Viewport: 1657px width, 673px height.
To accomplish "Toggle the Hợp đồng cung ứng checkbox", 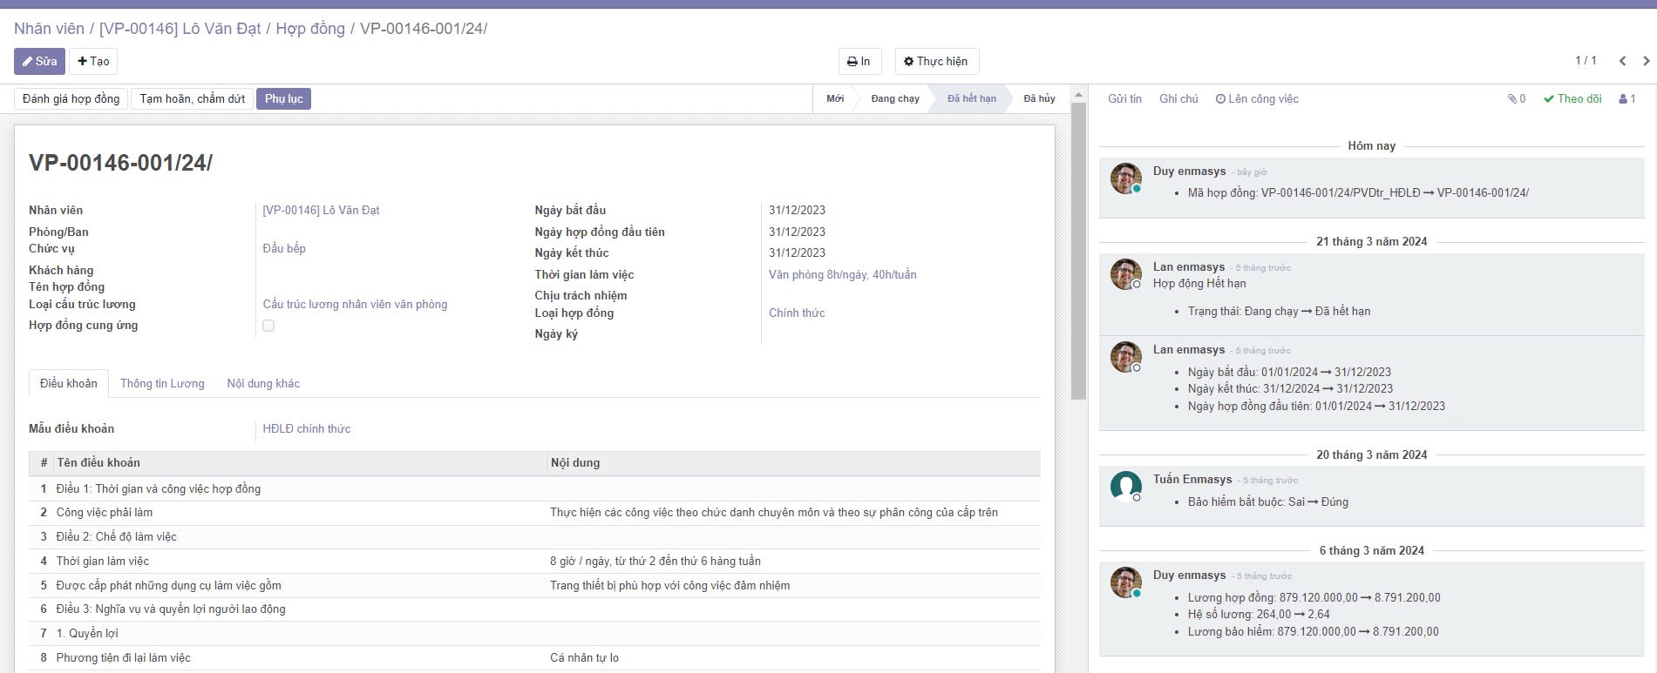I will click(x=268, y=326).
